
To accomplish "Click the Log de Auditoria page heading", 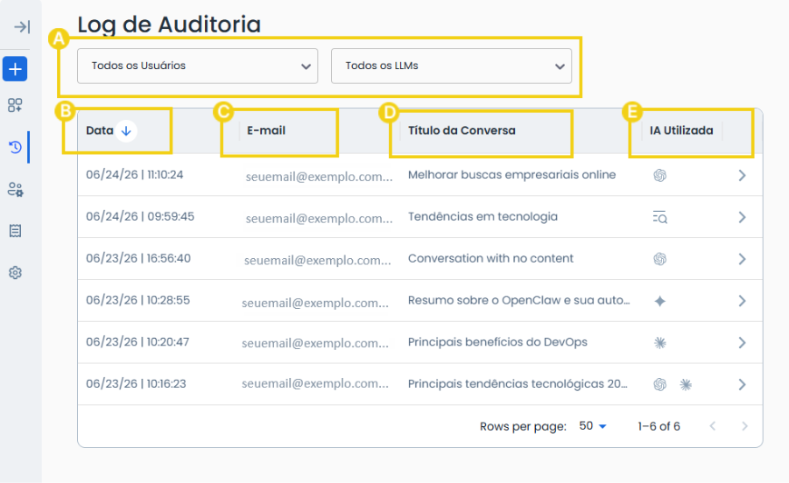I will coord(169,24).
